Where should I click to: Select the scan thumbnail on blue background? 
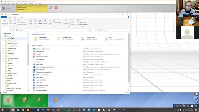(56, 100)
